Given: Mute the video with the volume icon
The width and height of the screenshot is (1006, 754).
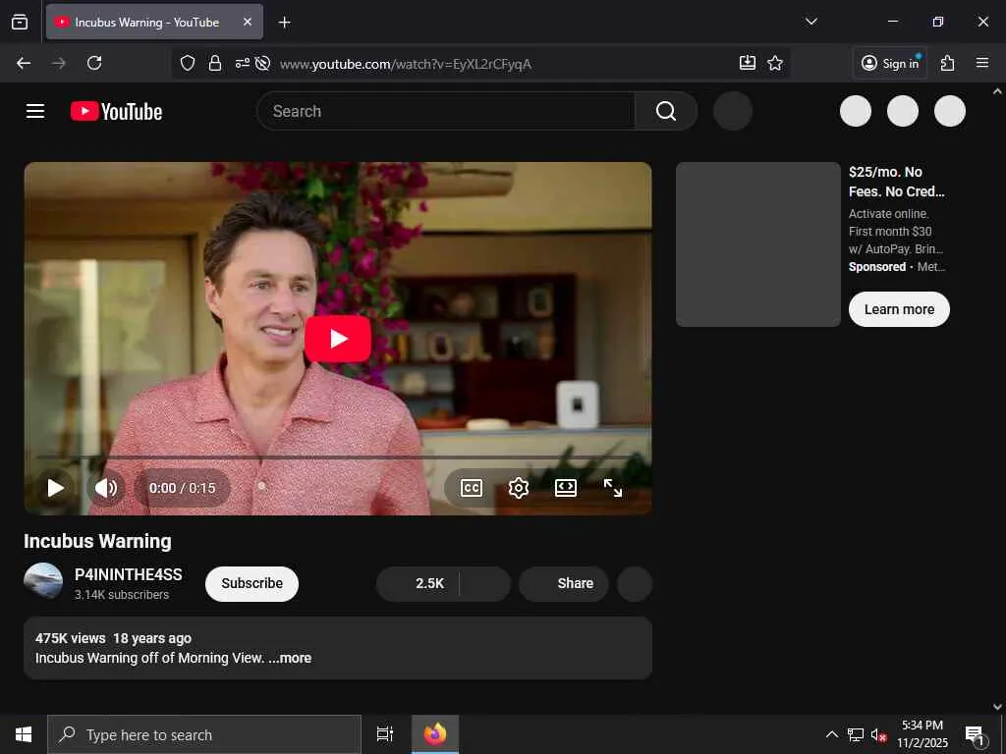Looking at the screenshot, I should coord(106,488).
